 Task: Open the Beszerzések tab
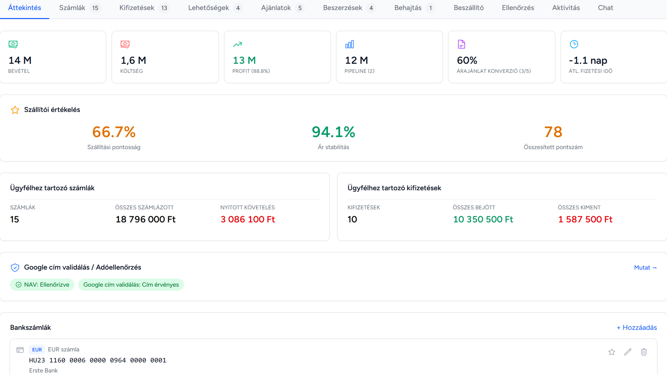pyautogui.click(x=349, y=8)
